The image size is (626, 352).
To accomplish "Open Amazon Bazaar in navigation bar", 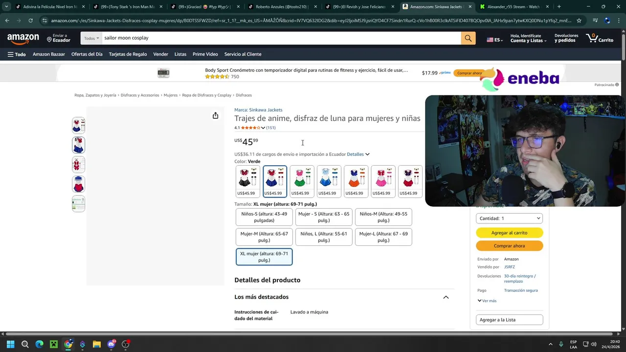I will point(49,54).
